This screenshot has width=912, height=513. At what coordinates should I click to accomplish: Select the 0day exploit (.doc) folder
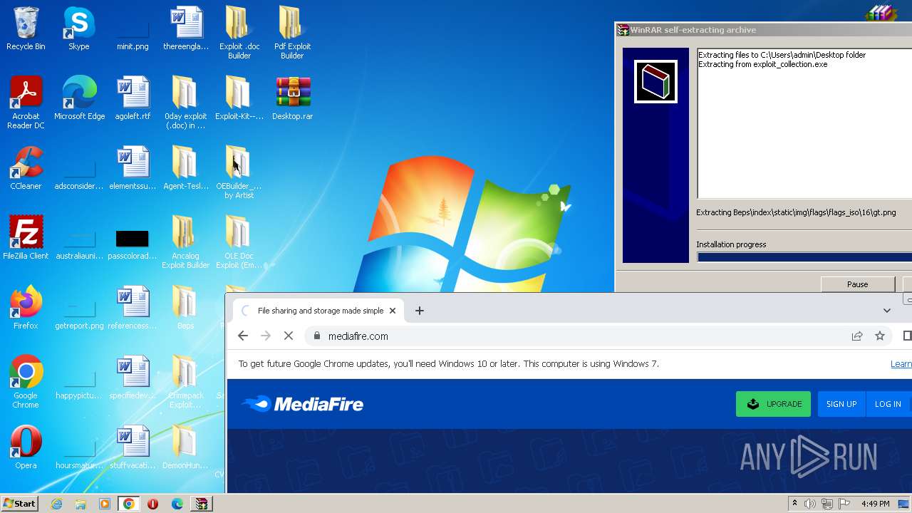pos(185,102)
